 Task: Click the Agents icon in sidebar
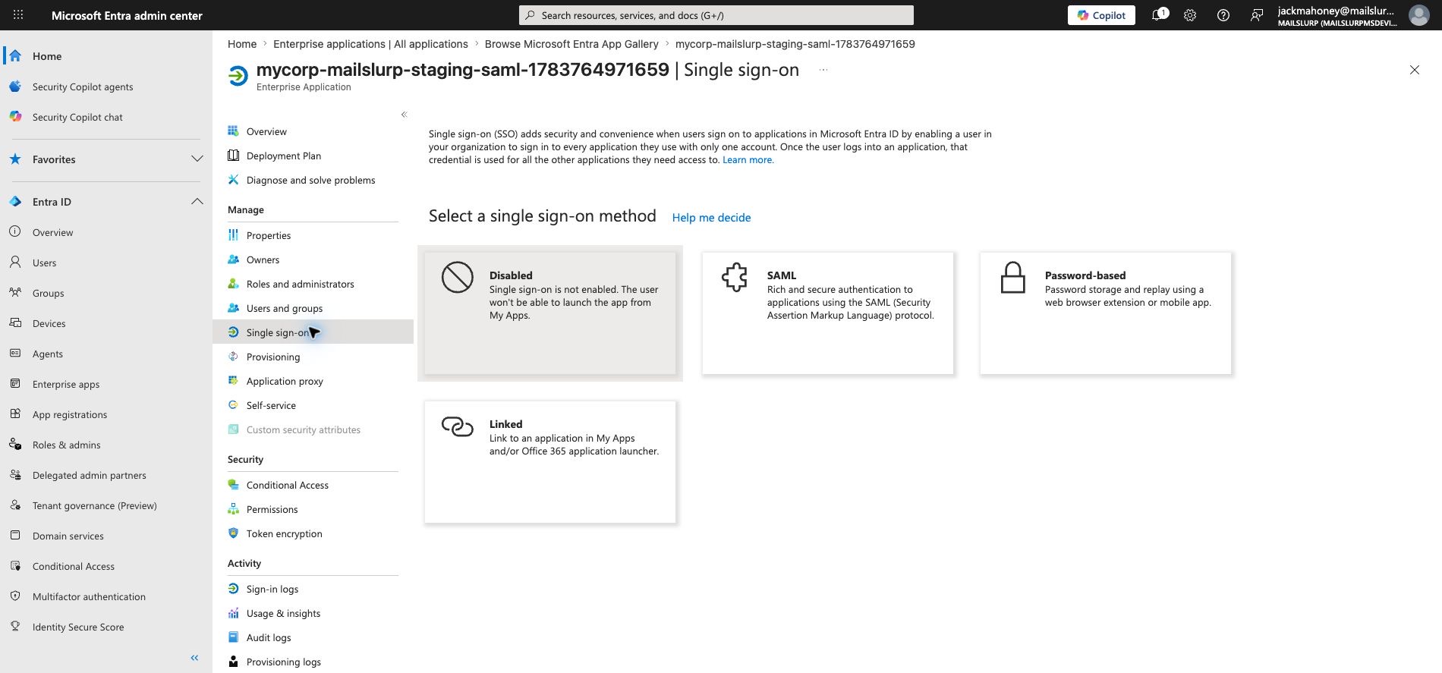click(15, 354)
